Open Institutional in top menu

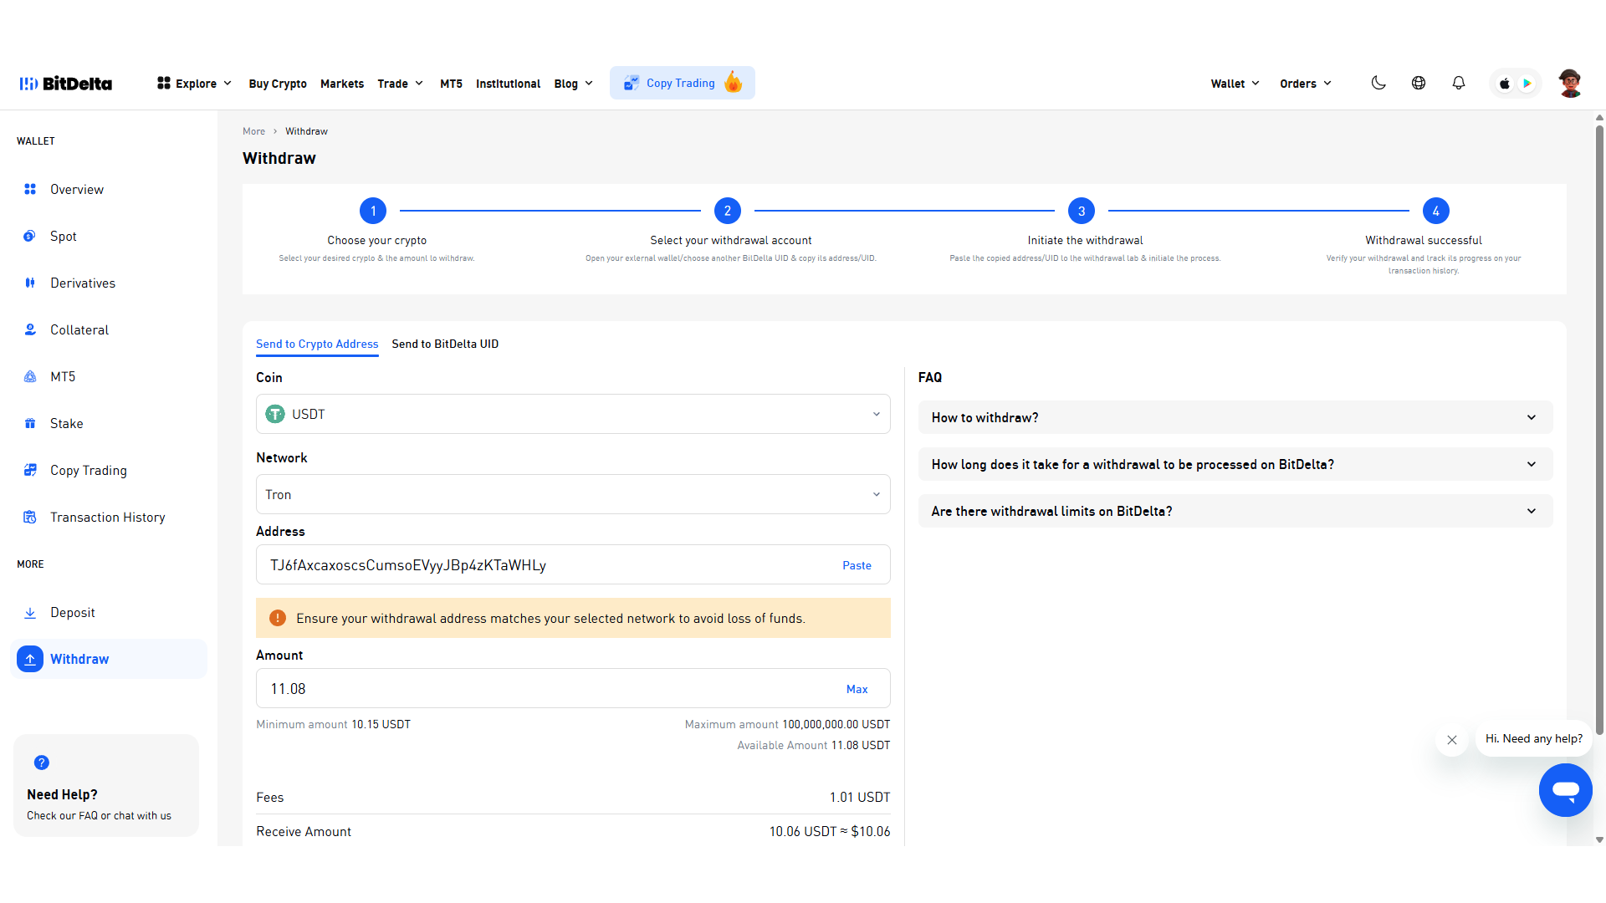(x=509, y=84)
